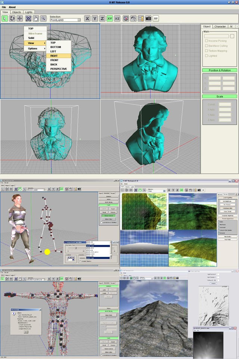Toggle green XY plane button in main toolbar
The height and width of the screenshot is (359, 239).
coord(110,19)
